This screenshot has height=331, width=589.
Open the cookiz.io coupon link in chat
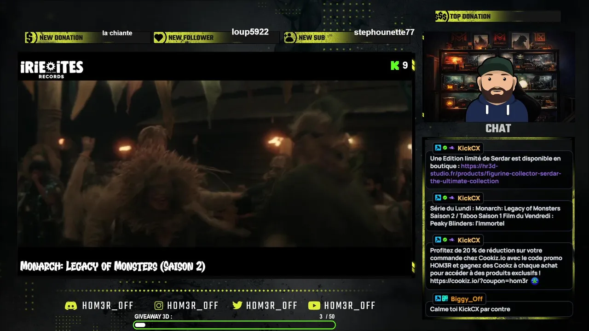click(x=479, y=280)
